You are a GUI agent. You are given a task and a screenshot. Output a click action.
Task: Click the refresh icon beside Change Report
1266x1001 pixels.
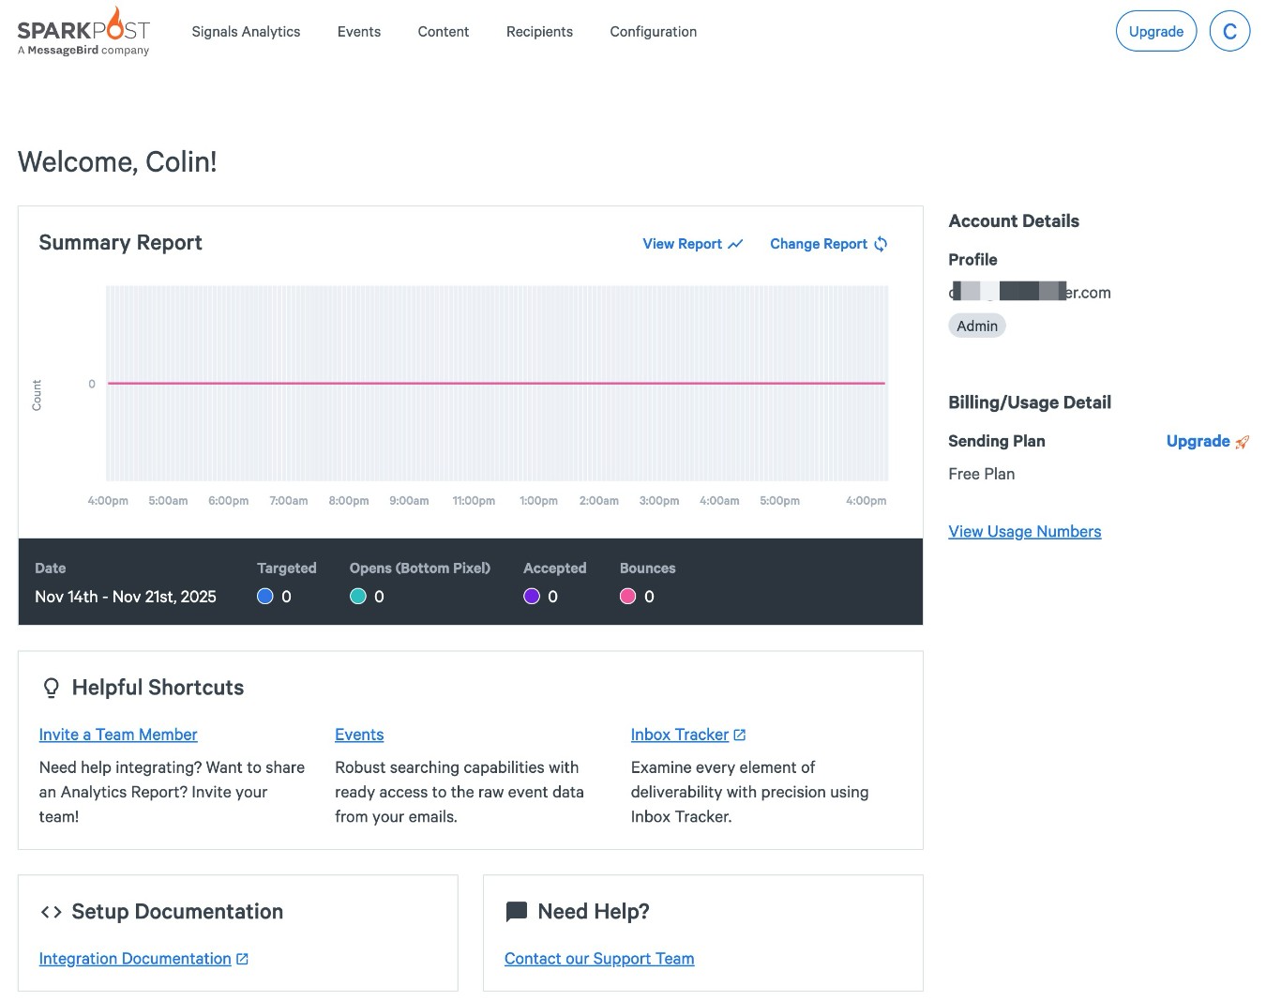881,244
